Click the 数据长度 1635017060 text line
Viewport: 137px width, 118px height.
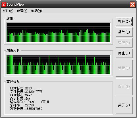26,109
